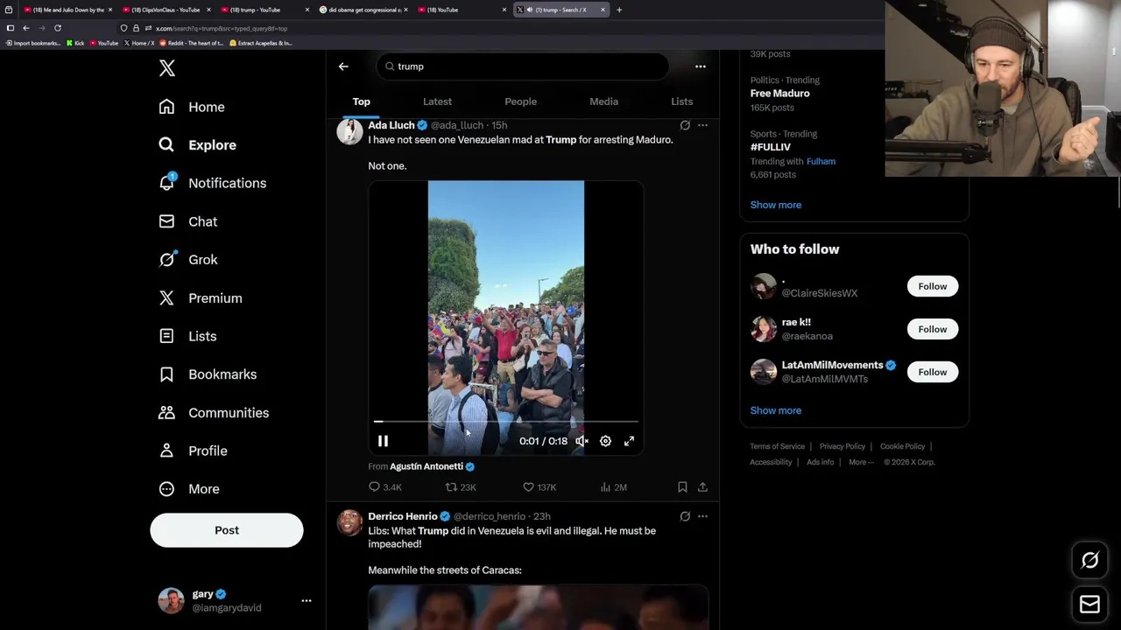Switch to Lists search tab
Image resolution: width=1121 pixels, height=630 pixels.
tap(681, 101)
